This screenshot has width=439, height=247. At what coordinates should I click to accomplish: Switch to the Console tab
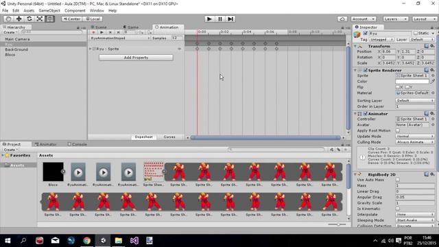[x=78, y=144]
